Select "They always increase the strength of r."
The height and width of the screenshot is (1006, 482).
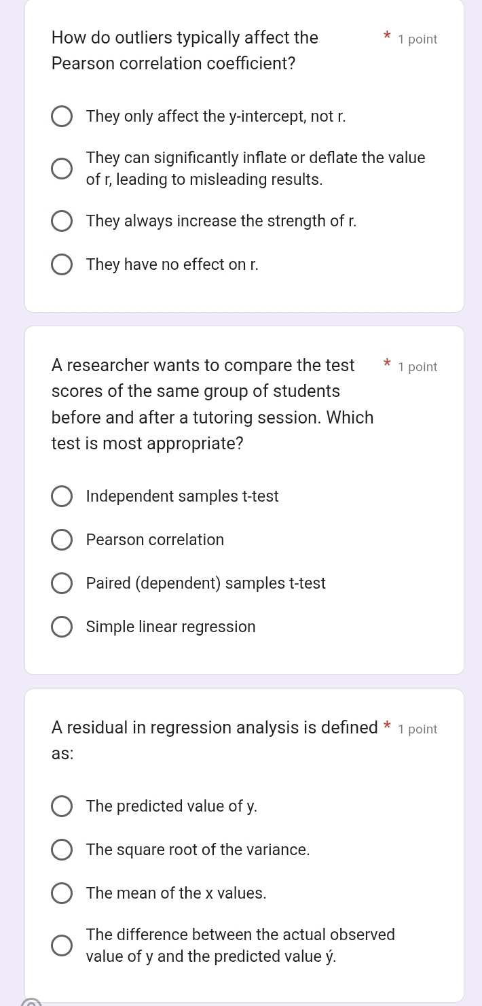62,220
